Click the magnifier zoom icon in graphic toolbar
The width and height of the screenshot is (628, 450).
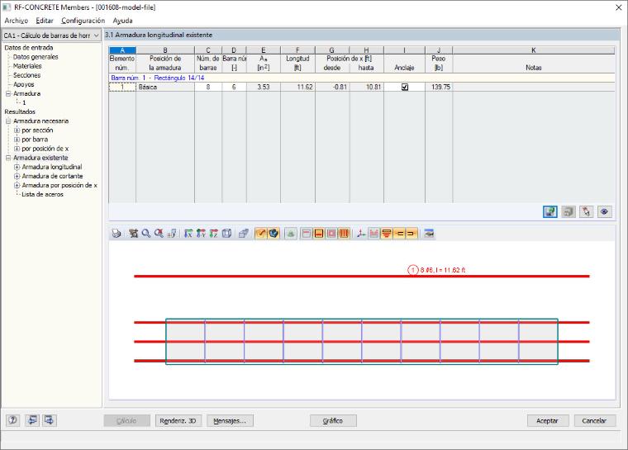click(x=146, y=233)
